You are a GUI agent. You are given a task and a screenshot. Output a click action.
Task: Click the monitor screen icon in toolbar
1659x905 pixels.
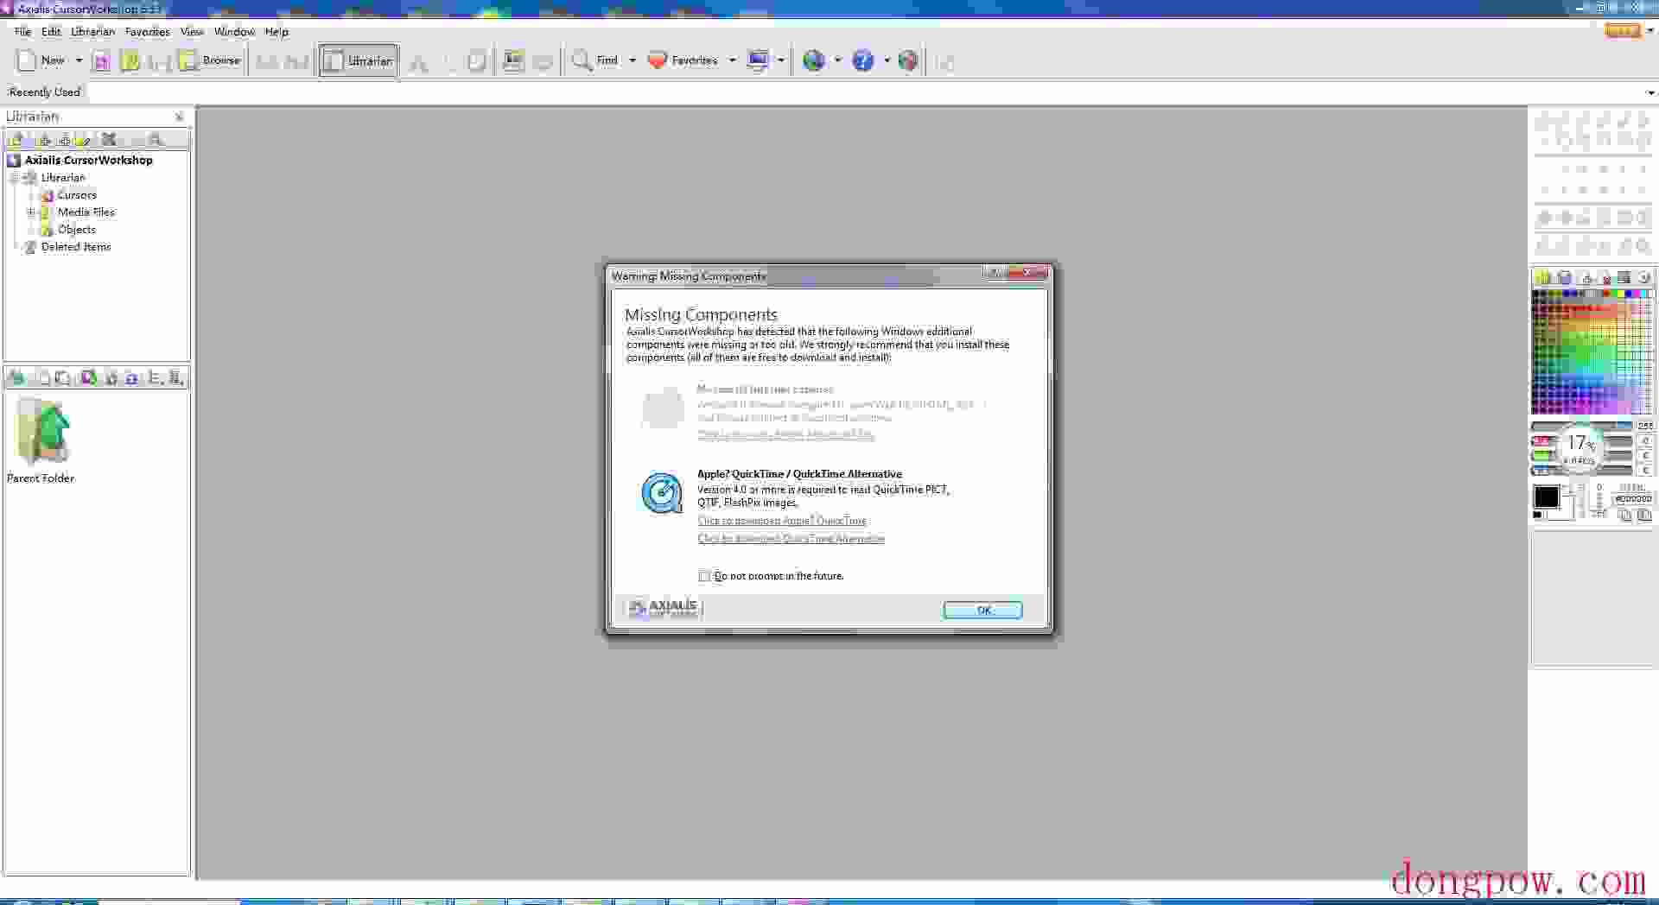(x=758, y=60)
